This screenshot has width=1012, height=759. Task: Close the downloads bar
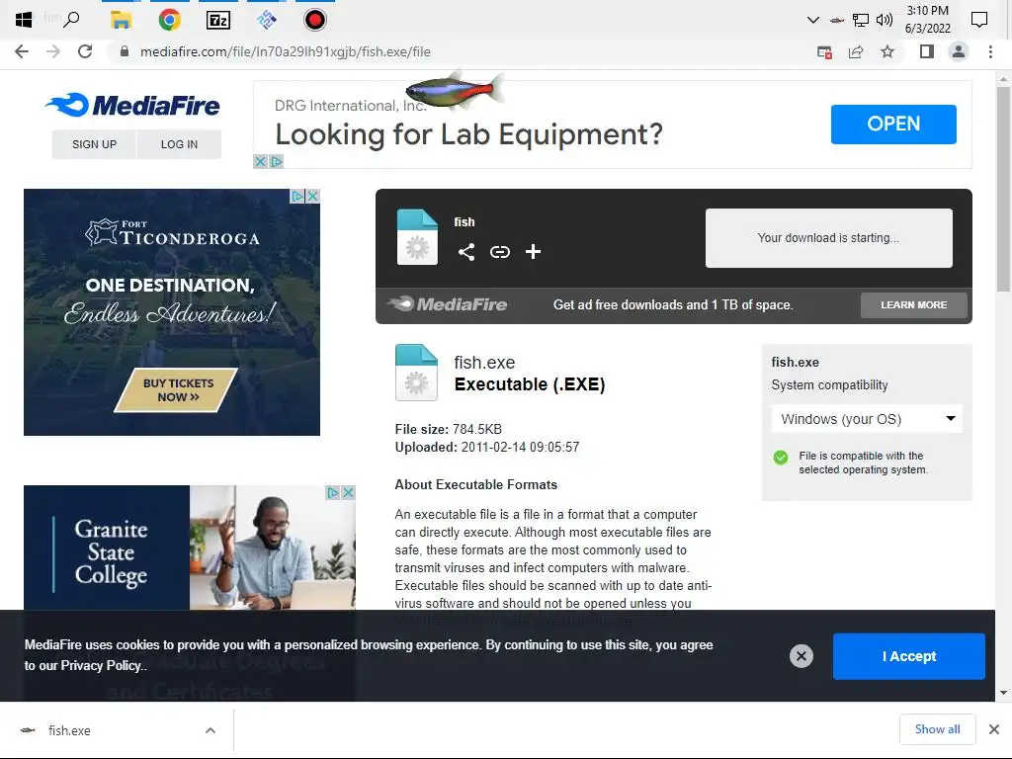[x=994, y=729]
